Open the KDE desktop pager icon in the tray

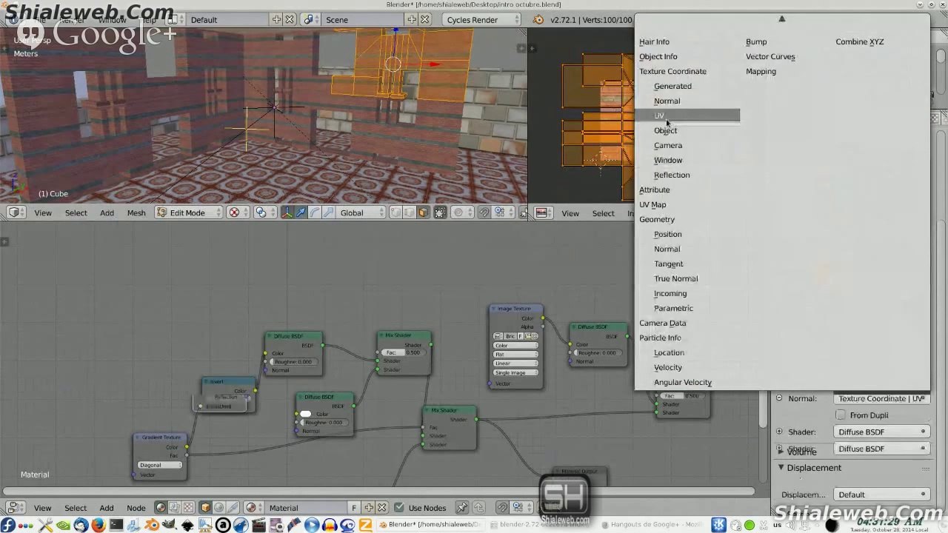718,525
